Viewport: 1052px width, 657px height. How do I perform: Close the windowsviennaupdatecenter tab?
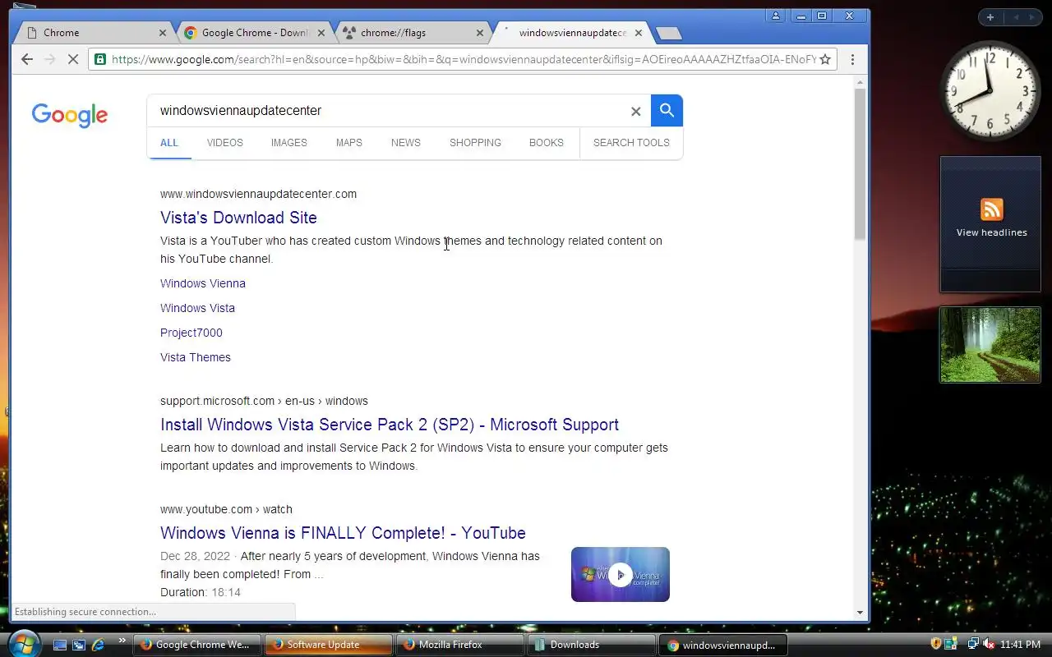639,33
